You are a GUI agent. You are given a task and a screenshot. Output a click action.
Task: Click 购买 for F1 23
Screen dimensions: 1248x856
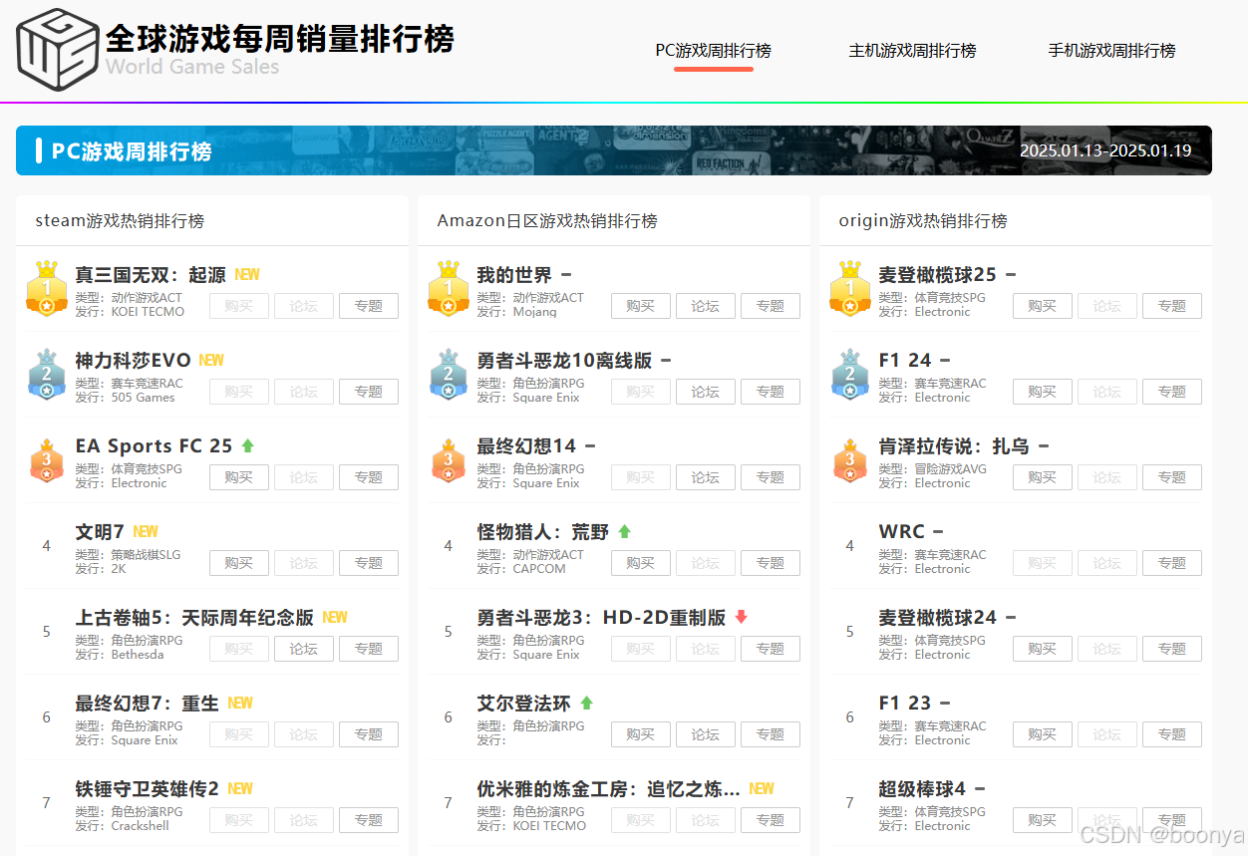point(1043,734)
